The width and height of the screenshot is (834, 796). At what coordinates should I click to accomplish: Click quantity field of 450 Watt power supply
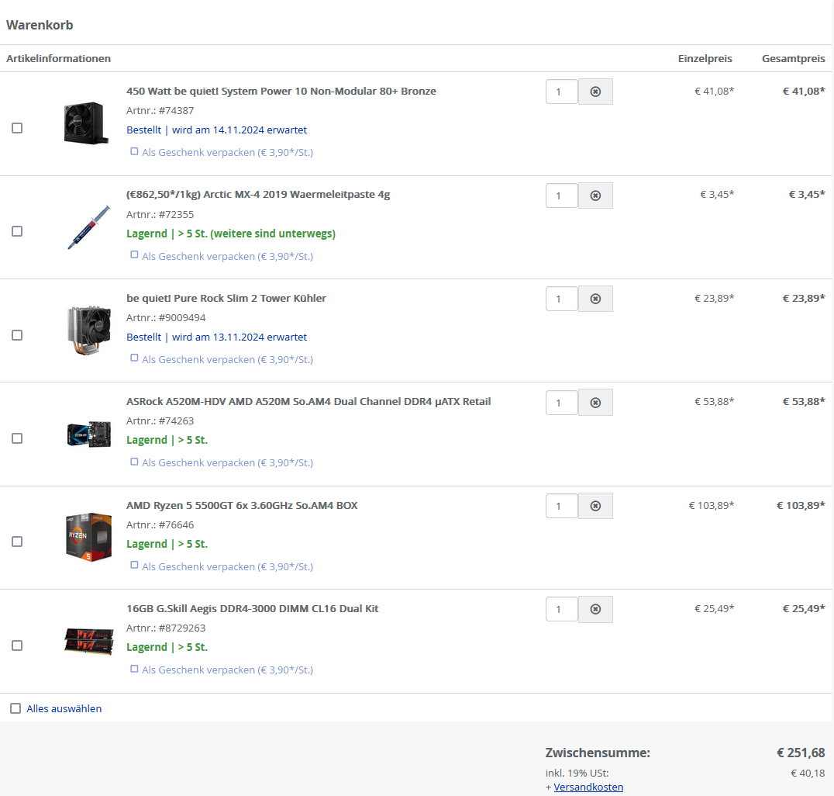click(562, 92)
